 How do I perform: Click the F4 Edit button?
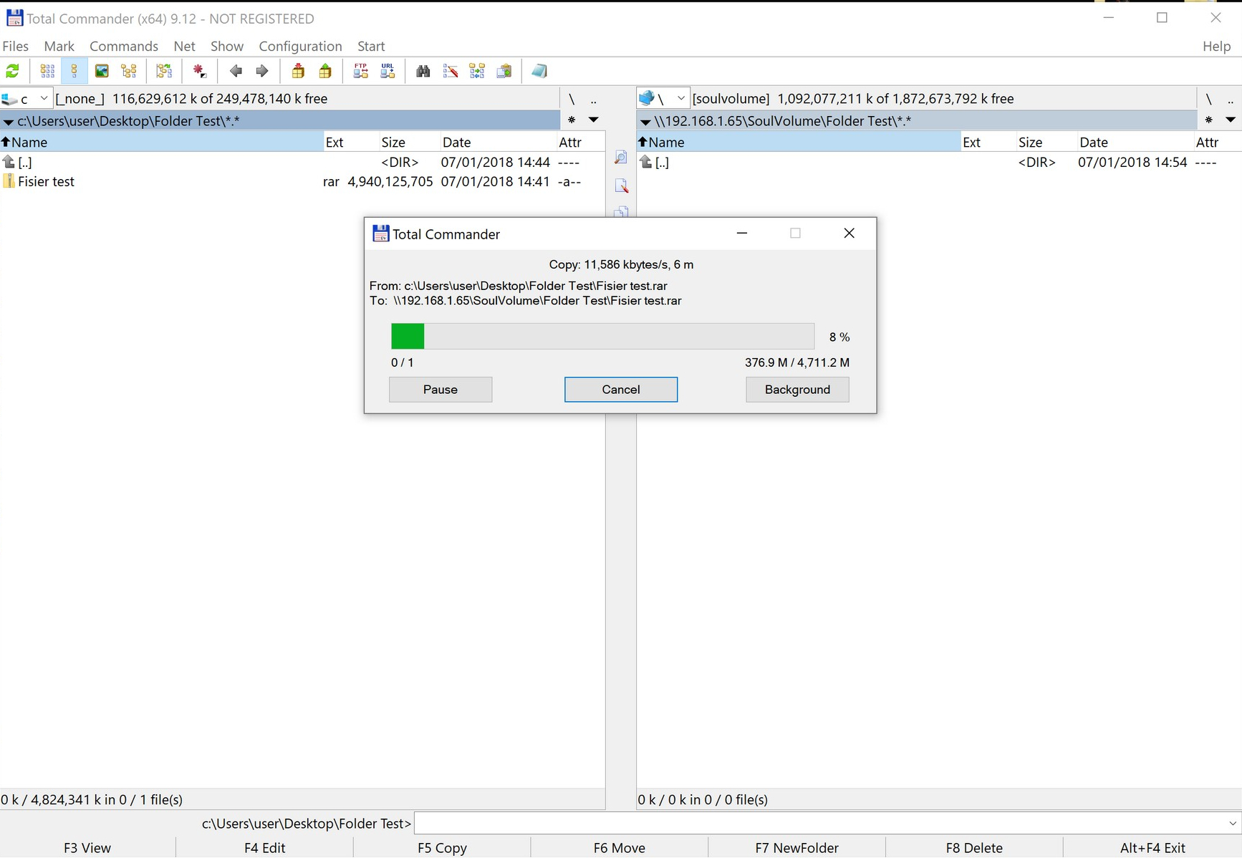[x=264, y=847]
